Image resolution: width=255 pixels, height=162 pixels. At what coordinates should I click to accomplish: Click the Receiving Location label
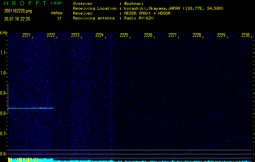(x=95, y=9)
